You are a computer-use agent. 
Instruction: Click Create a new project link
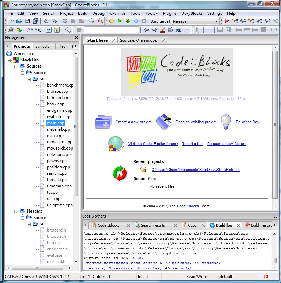[134, 122]
